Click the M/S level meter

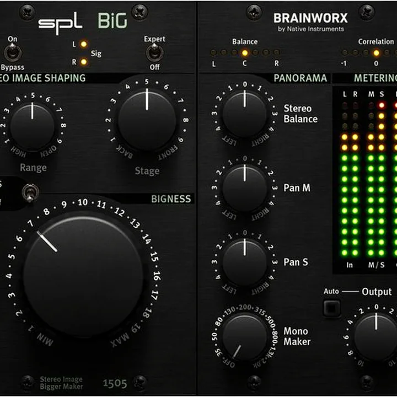pyautogui.click(x=376, y=179)
